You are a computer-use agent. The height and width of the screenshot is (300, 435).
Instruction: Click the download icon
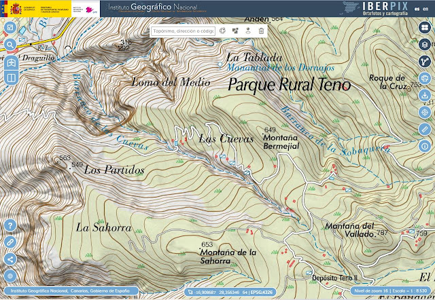tap(424, 95)
